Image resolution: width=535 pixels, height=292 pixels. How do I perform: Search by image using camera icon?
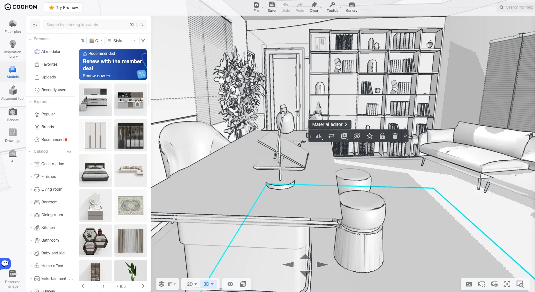(132, 25)
